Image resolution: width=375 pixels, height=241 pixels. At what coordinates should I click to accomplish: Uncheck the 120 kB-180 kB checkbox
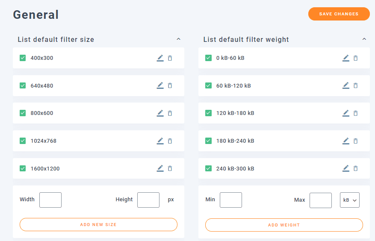(208, 113)
